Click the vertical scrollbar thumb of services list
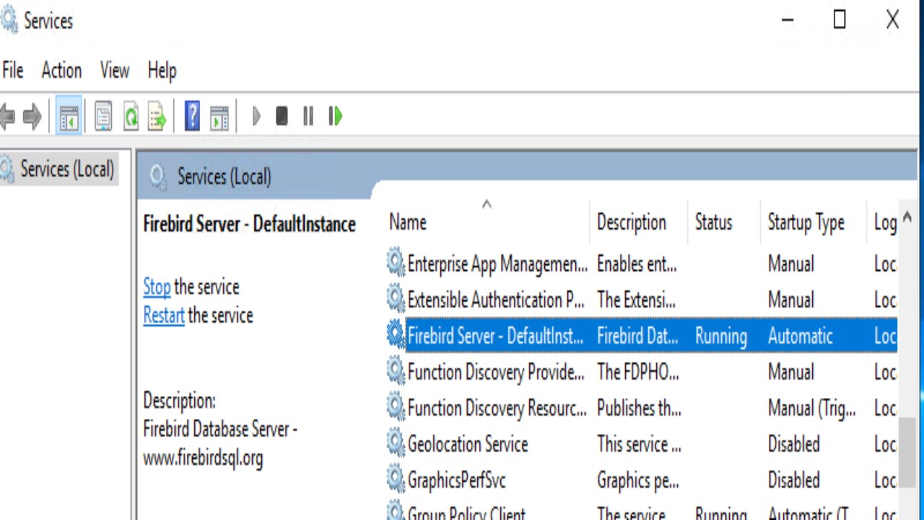Viewport: 924px width, 520px height. pos(907,452)
